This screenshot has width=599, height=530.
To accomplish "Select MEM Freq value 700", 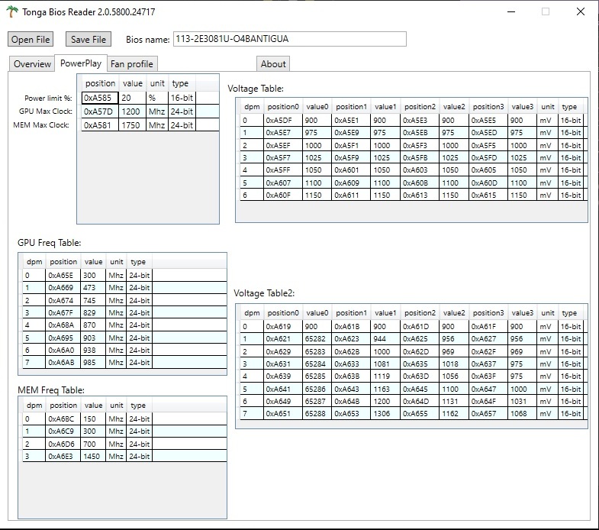I will [x=93, y=444].
